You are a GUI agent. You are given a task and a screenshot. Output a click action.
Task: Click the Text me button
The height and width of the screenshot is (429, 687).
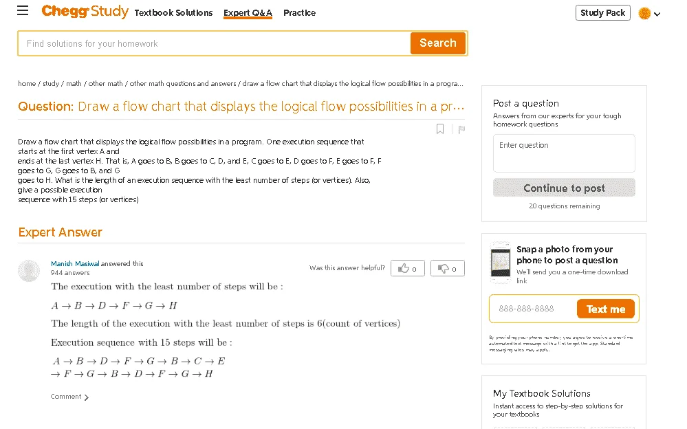[x=605, y=309]
